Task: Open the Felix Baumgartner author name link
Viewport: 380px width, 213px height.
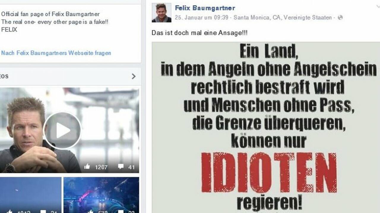Action: (x=205, y=8)
